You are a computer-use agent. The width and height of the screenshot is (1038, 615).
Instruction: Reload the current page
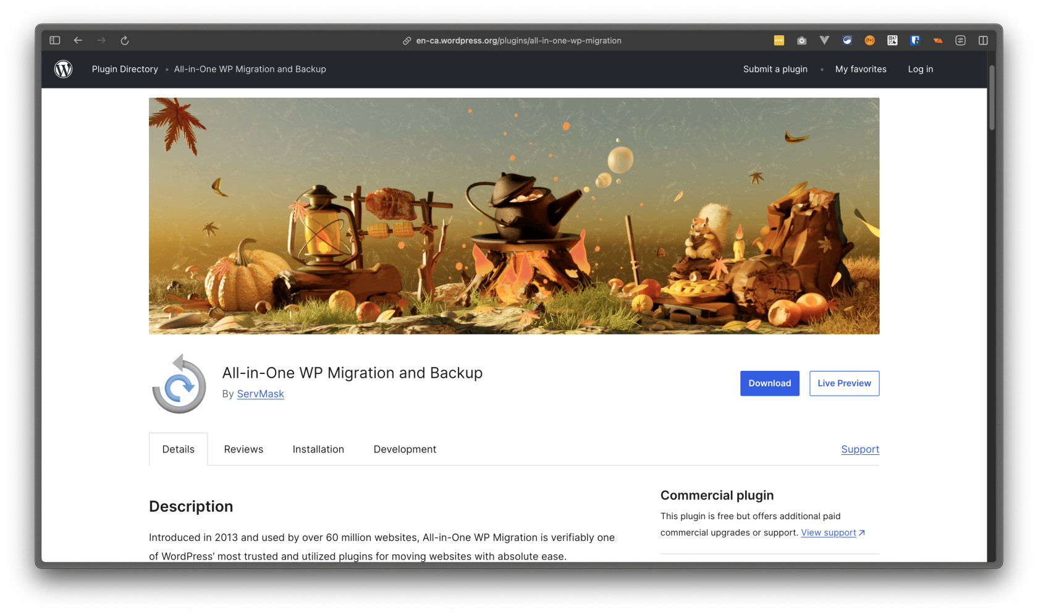tap(124, 41)
